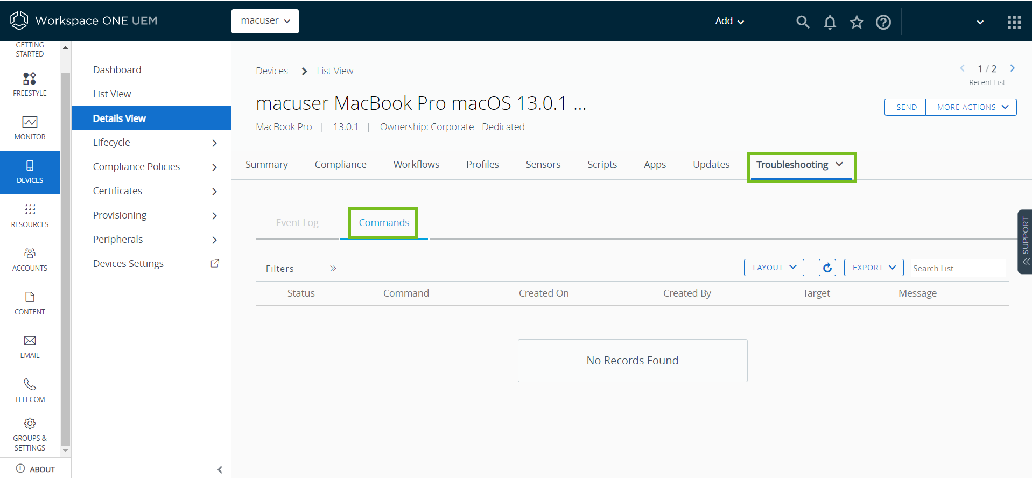1032x478 pixels.
Task: Go to previous device in recent list
Action: click(x=962, y=68)
